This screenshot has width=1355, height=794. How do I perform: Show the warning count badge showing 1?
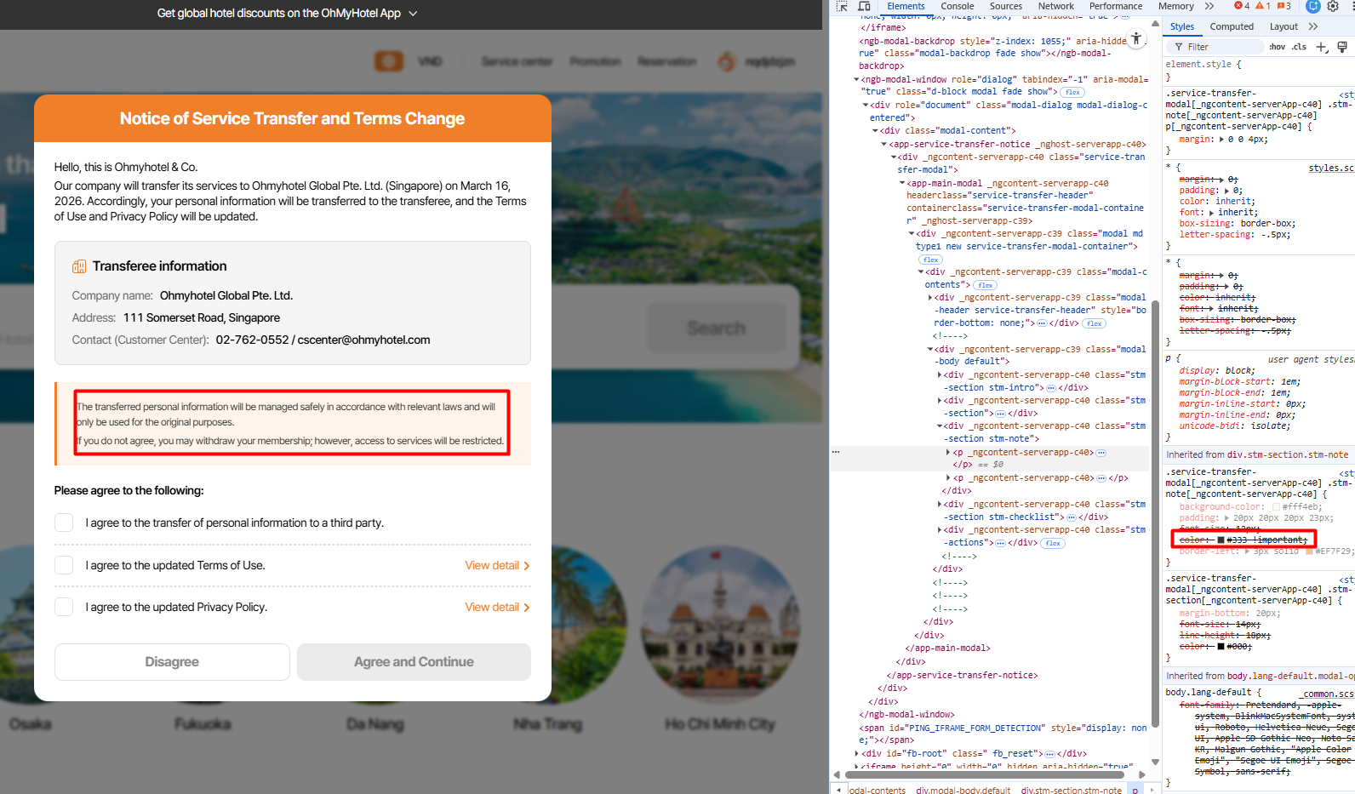1263,6
